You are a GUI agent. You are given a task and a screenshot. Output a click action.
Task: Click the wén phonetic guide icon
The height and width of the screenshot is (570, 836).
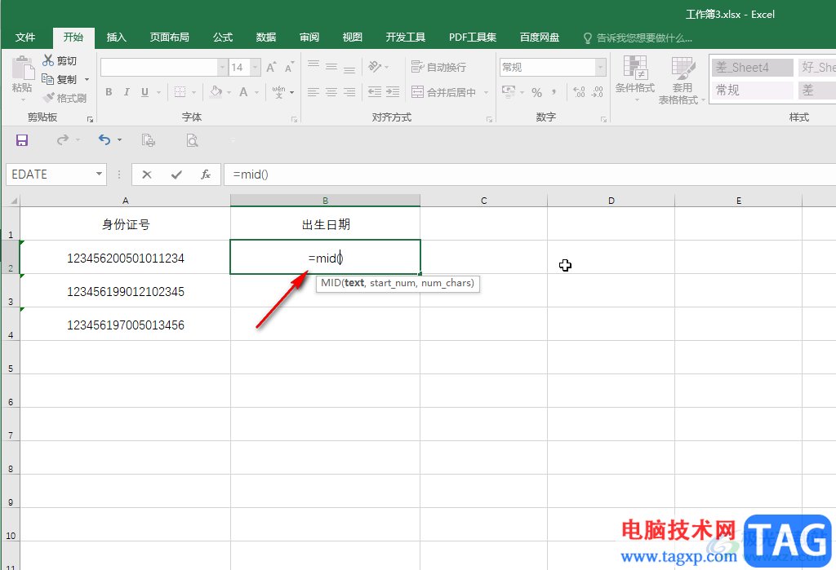(278, 92)
